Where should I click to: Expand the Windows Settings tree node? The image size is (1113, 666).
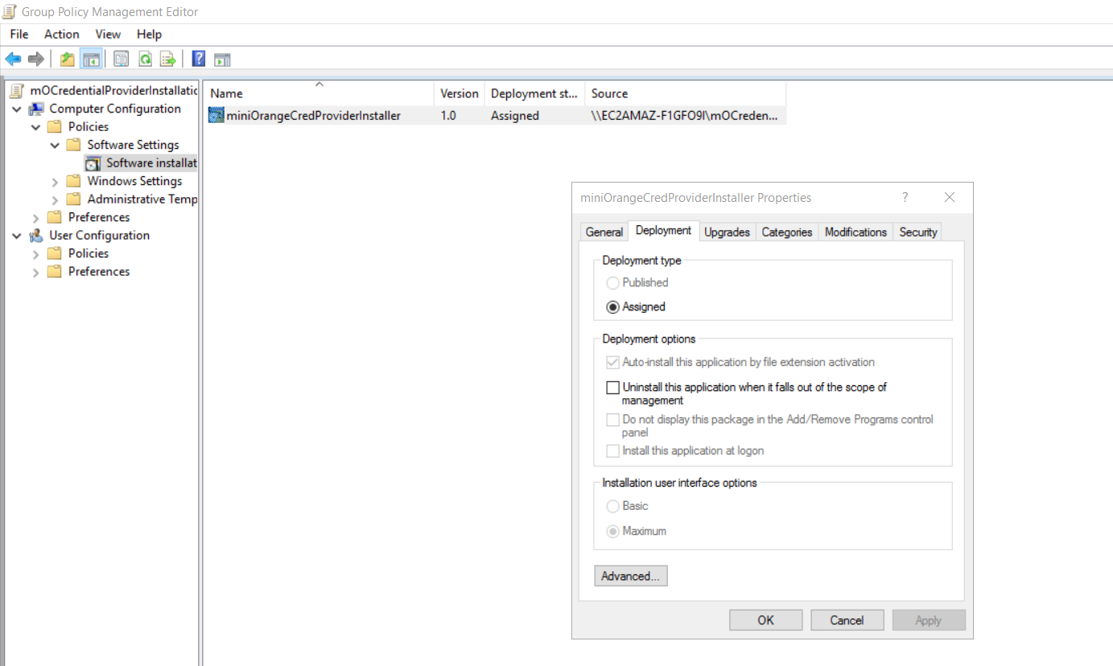pyautogui.click(x=56, y=182)
